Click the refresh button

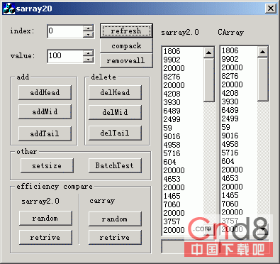(x=126, y=31)
